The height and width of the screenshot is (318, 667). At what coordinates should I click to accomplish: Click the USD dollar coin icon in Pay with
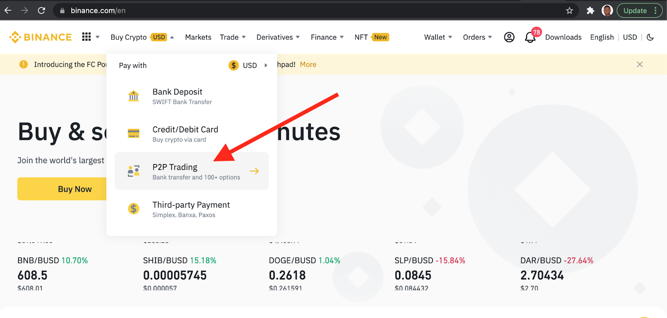[233, 65]
